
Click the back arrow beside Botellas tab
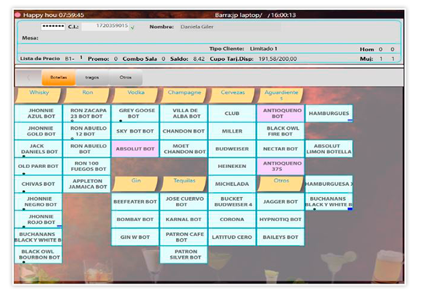(x=29, y=77)
